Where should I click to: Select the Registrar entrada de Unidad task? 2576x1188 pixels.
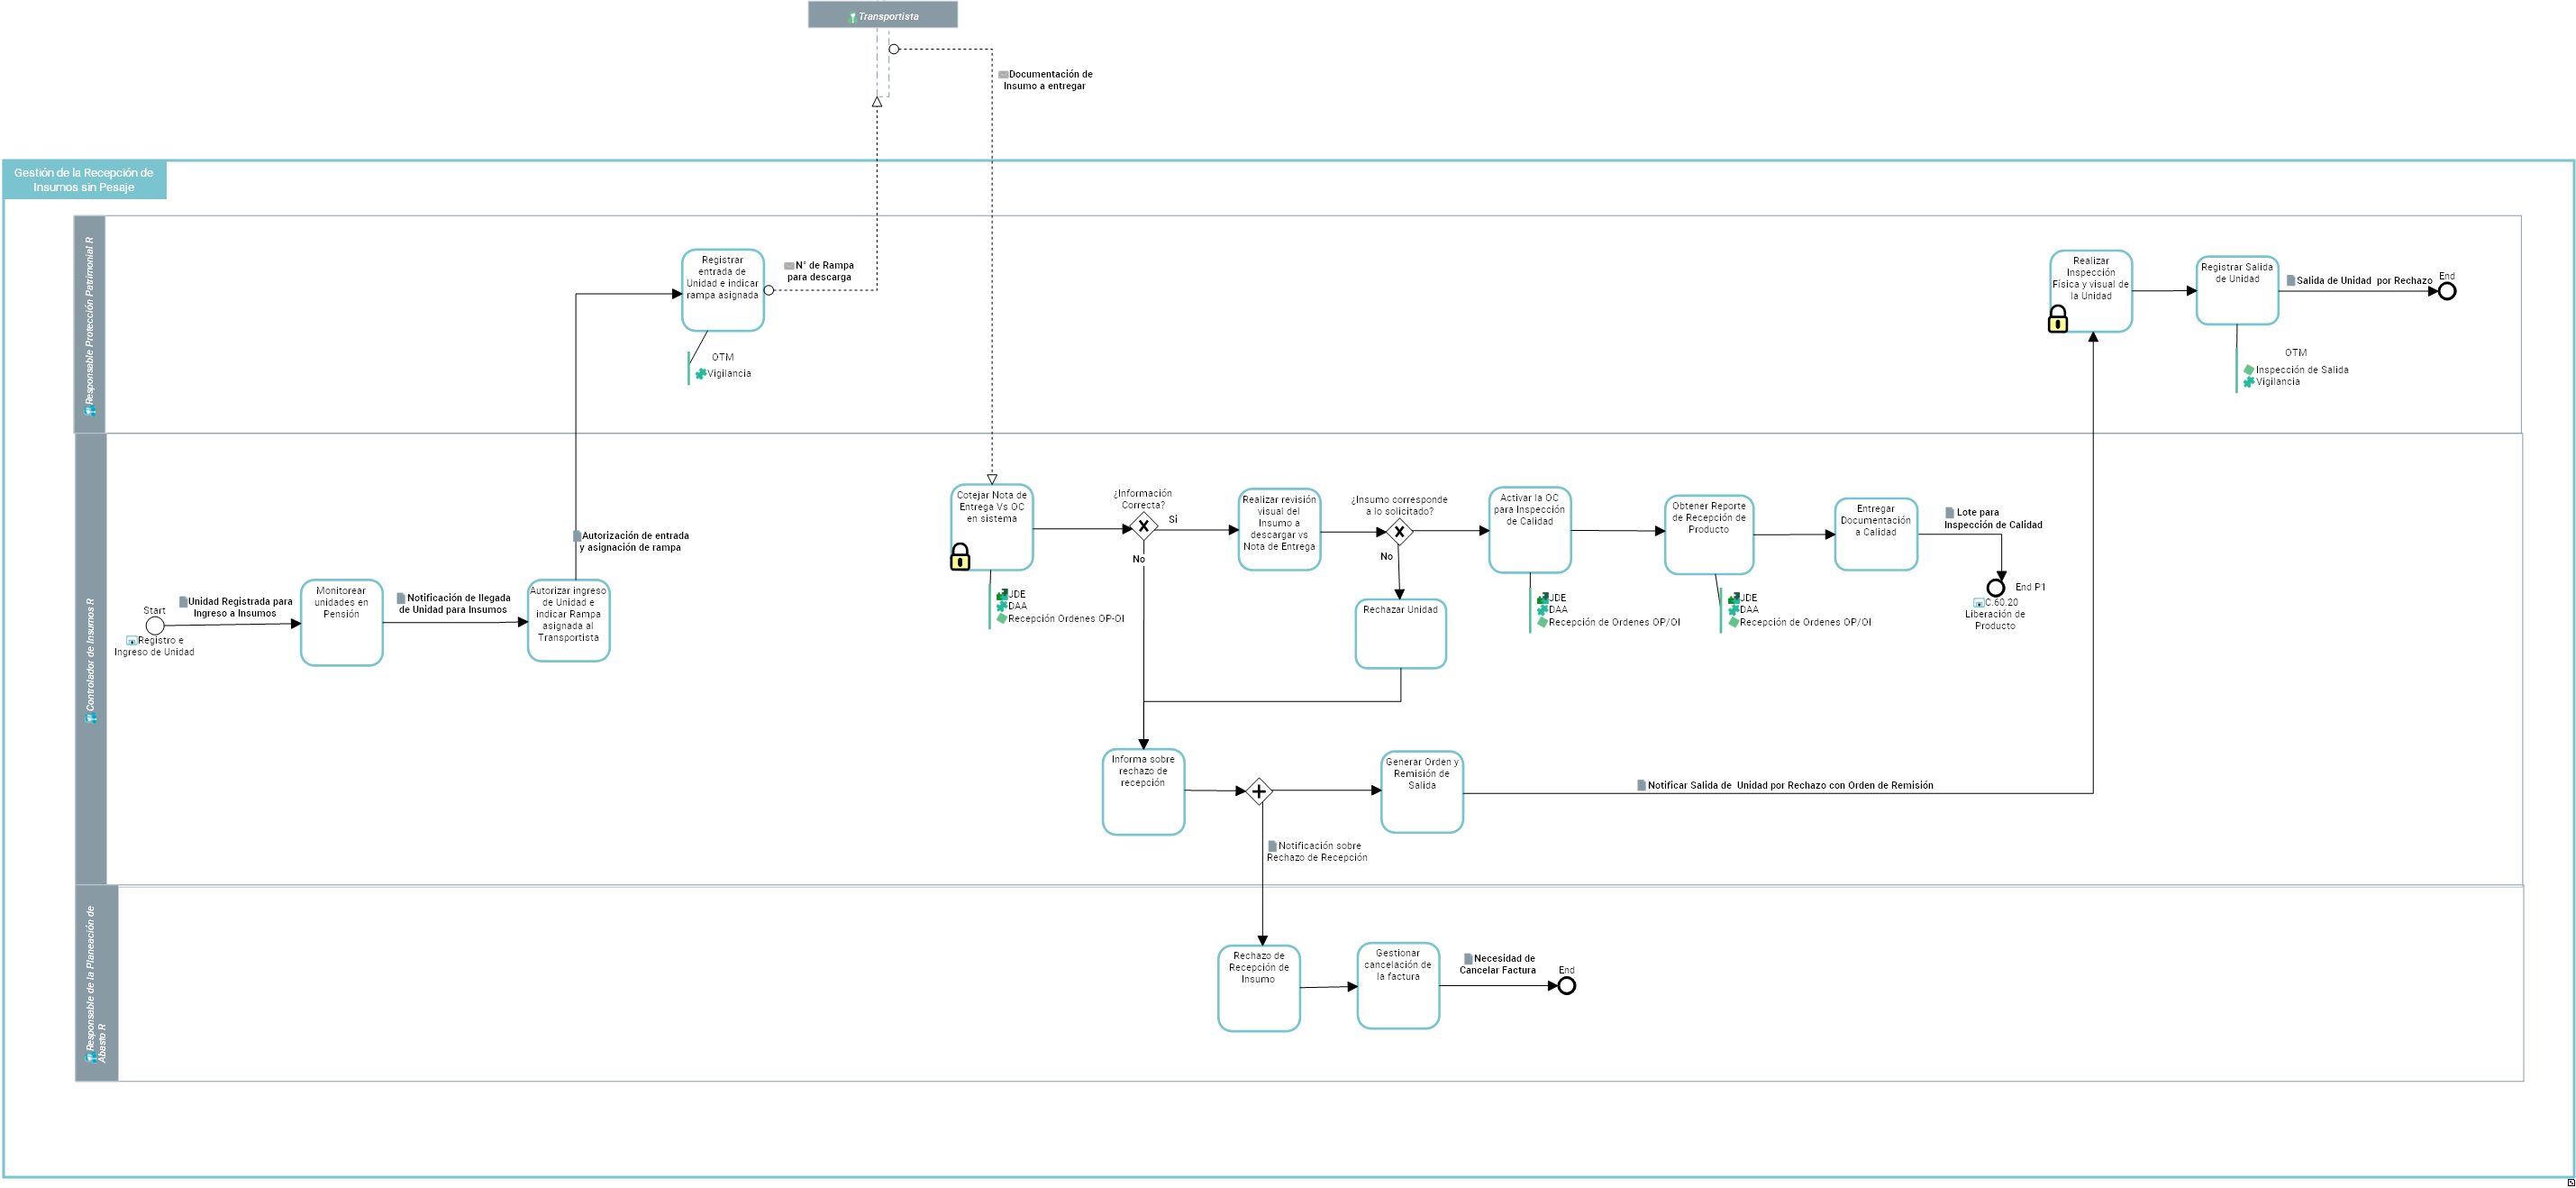point(723,290)
